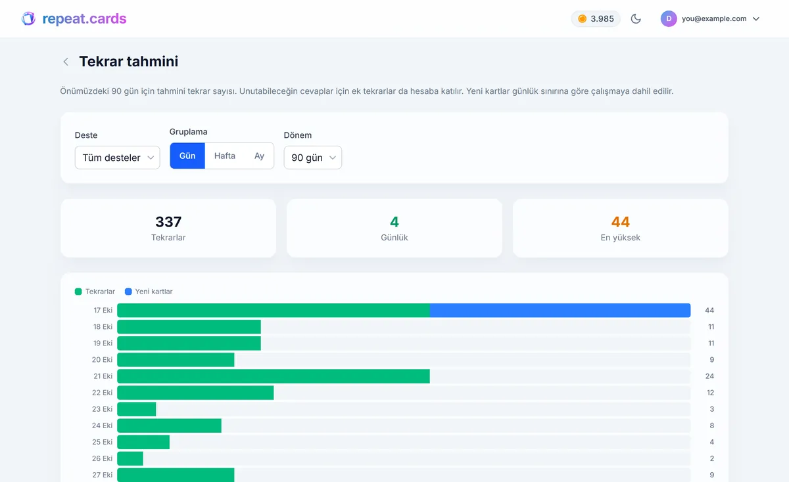Open the Tüm desteler deck dropdown
Viewport: 789px width, 482px height.
coord(117,158)
